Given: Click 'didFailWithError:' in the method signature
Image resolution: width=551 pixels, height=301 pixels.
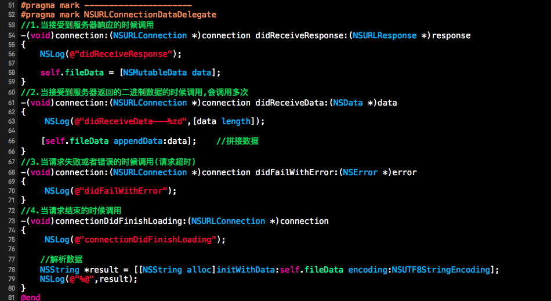Looking at the screenshot, I should click(297, 172).
